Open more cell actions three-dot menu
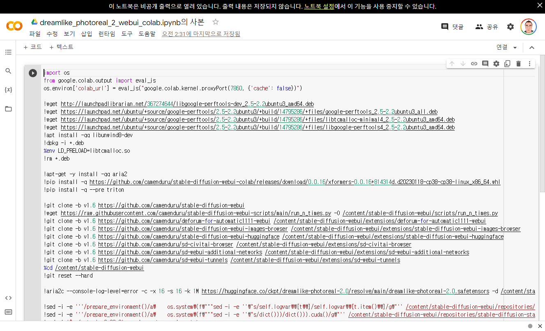The width and height of the screenshot is (545, 331). coord(529,64)
